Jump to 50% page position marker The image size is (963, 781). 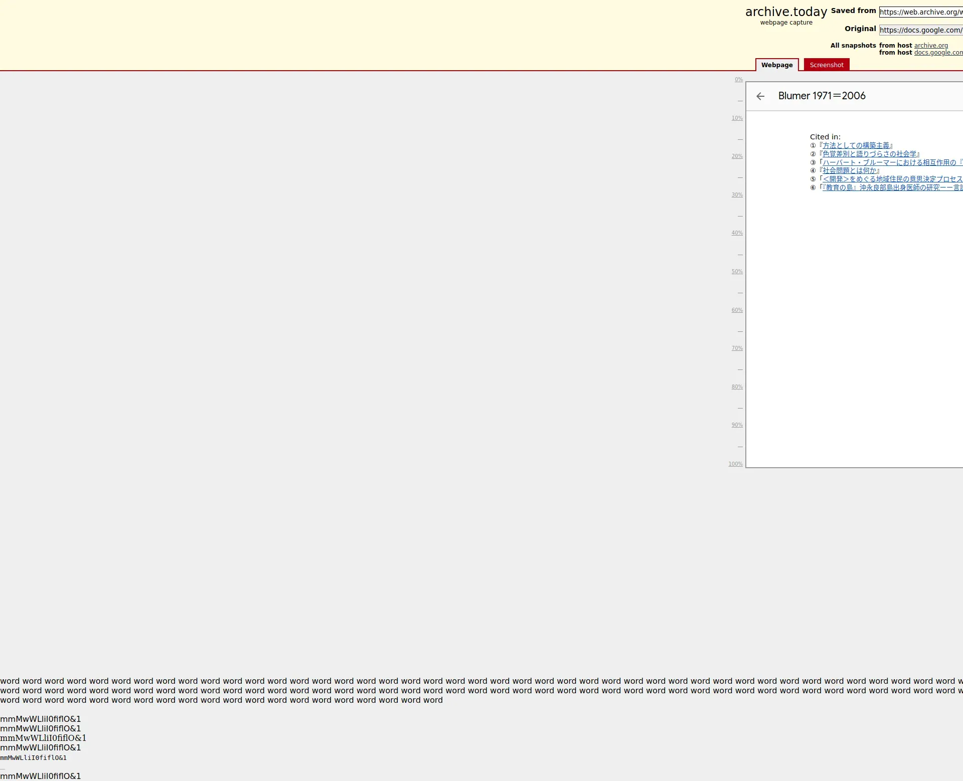point(737,272)
